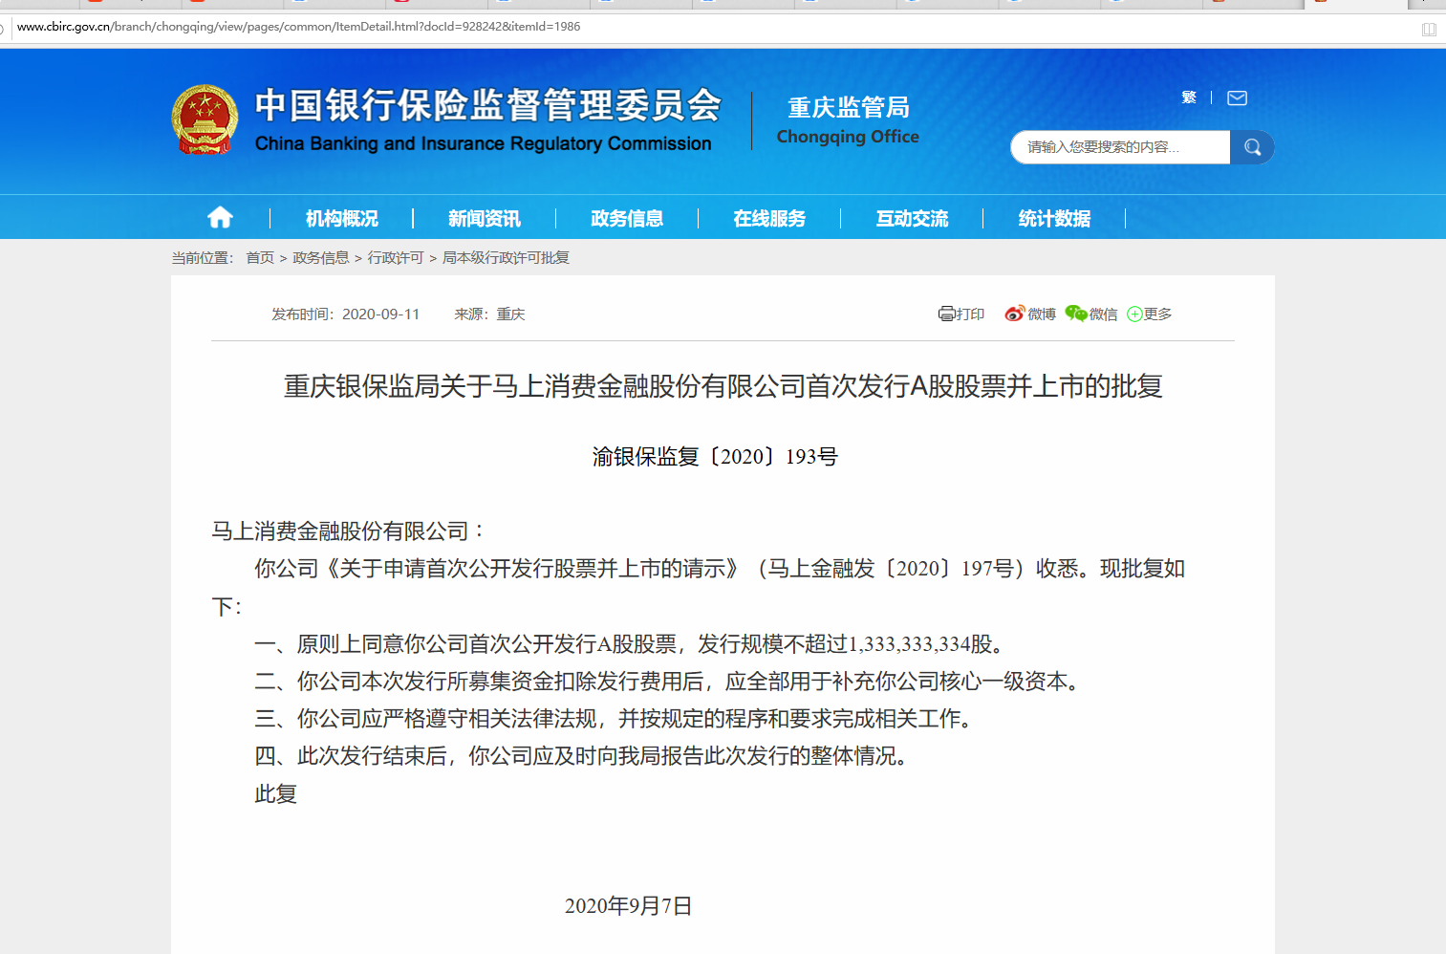
Task: Go to 局本级行政许可批复 in breadcrumb
Action: [506, 258]
